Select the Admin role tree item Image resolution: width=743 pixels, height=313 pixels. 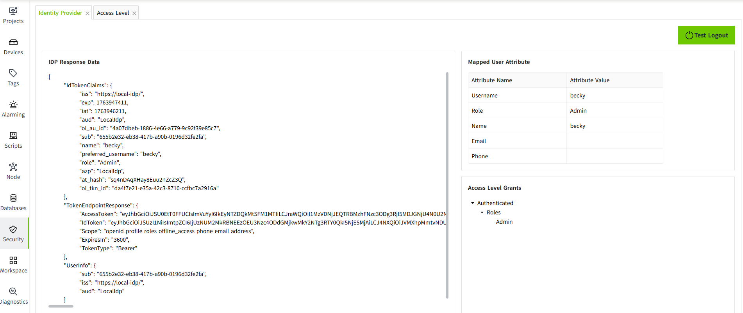(x=504, y=222)
